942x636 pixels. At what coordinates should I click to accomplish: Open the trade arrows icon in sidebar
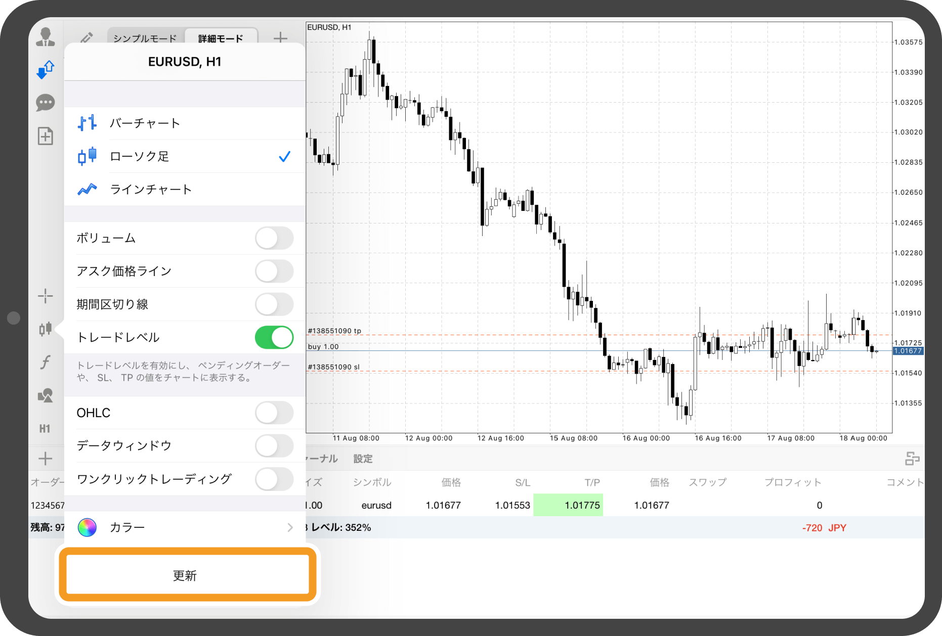(x=46, y=70)
